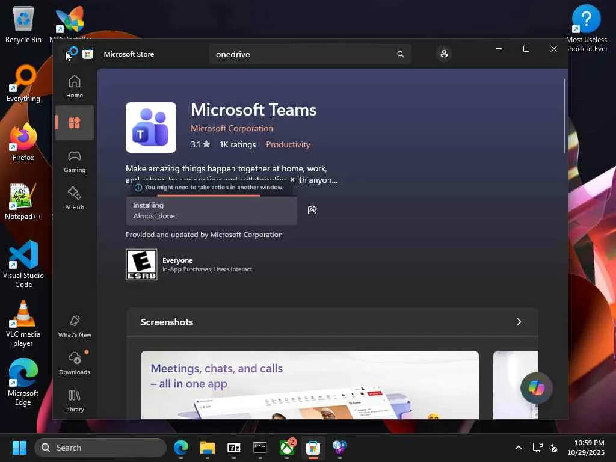This screenshot has height=462, width=616.
Task: Open Recycle Bin on desktop
Action: 23,24
